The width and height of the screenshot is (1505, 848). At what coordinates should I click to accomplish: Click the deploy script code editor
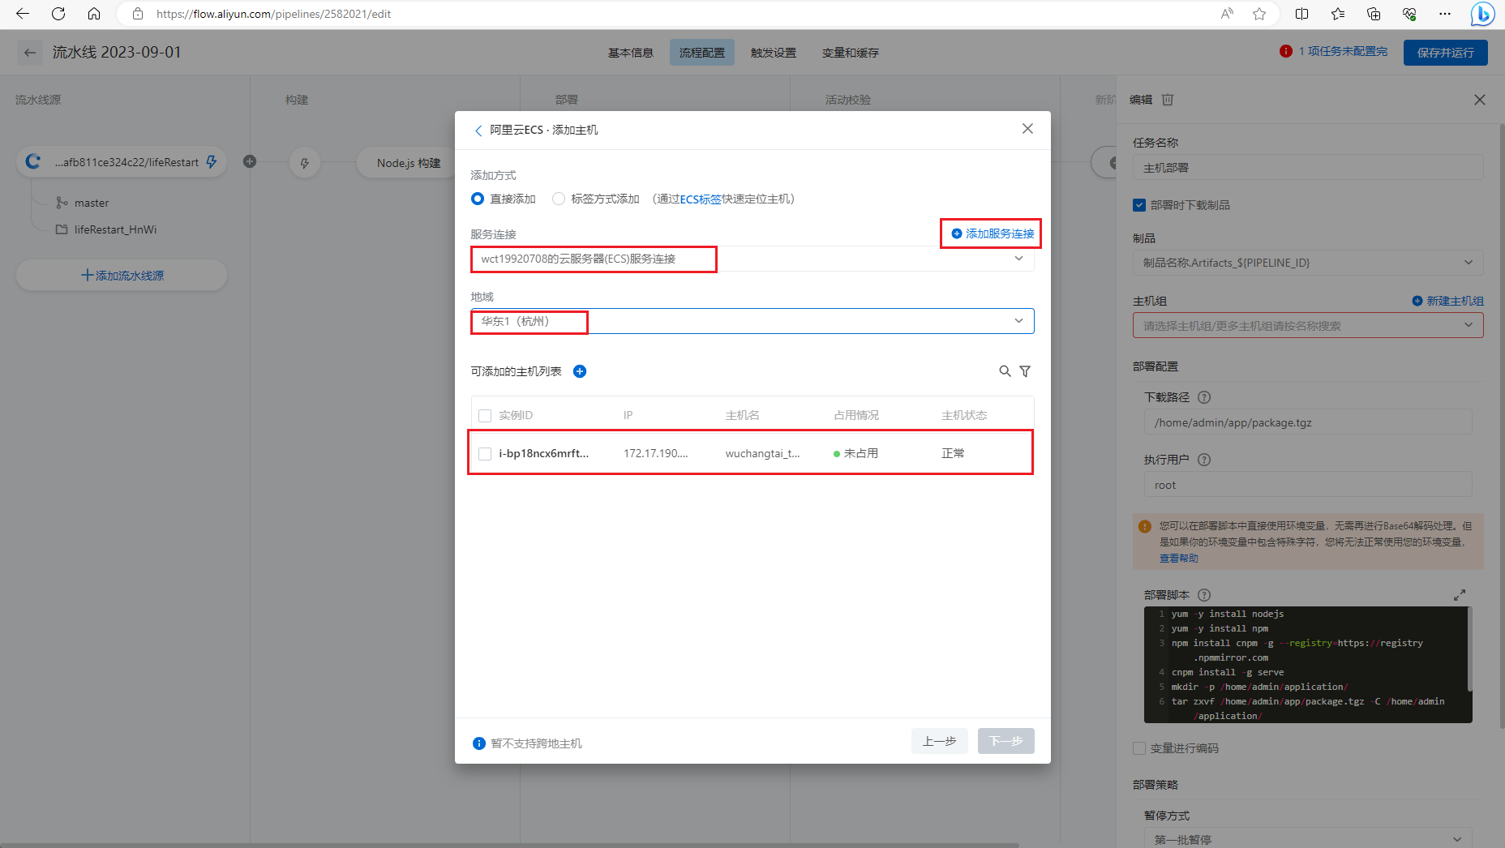pos(1308,665)
